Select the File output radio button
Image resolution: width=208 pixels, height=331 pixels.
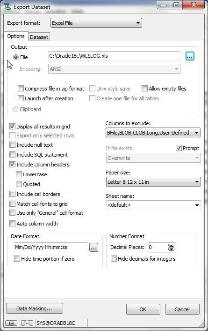16,57
